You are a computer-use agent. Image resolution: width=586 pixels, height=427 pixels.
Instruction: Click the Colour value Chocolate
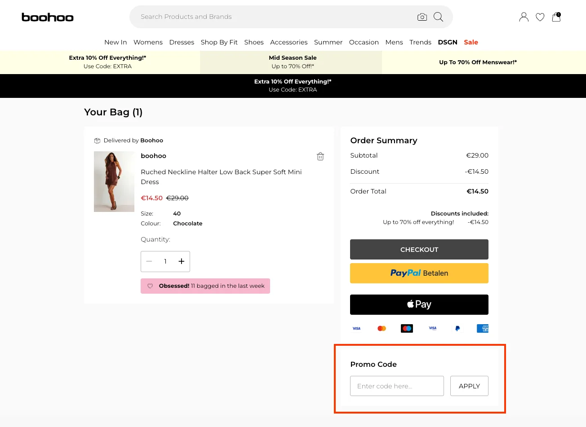pos(188,224)
